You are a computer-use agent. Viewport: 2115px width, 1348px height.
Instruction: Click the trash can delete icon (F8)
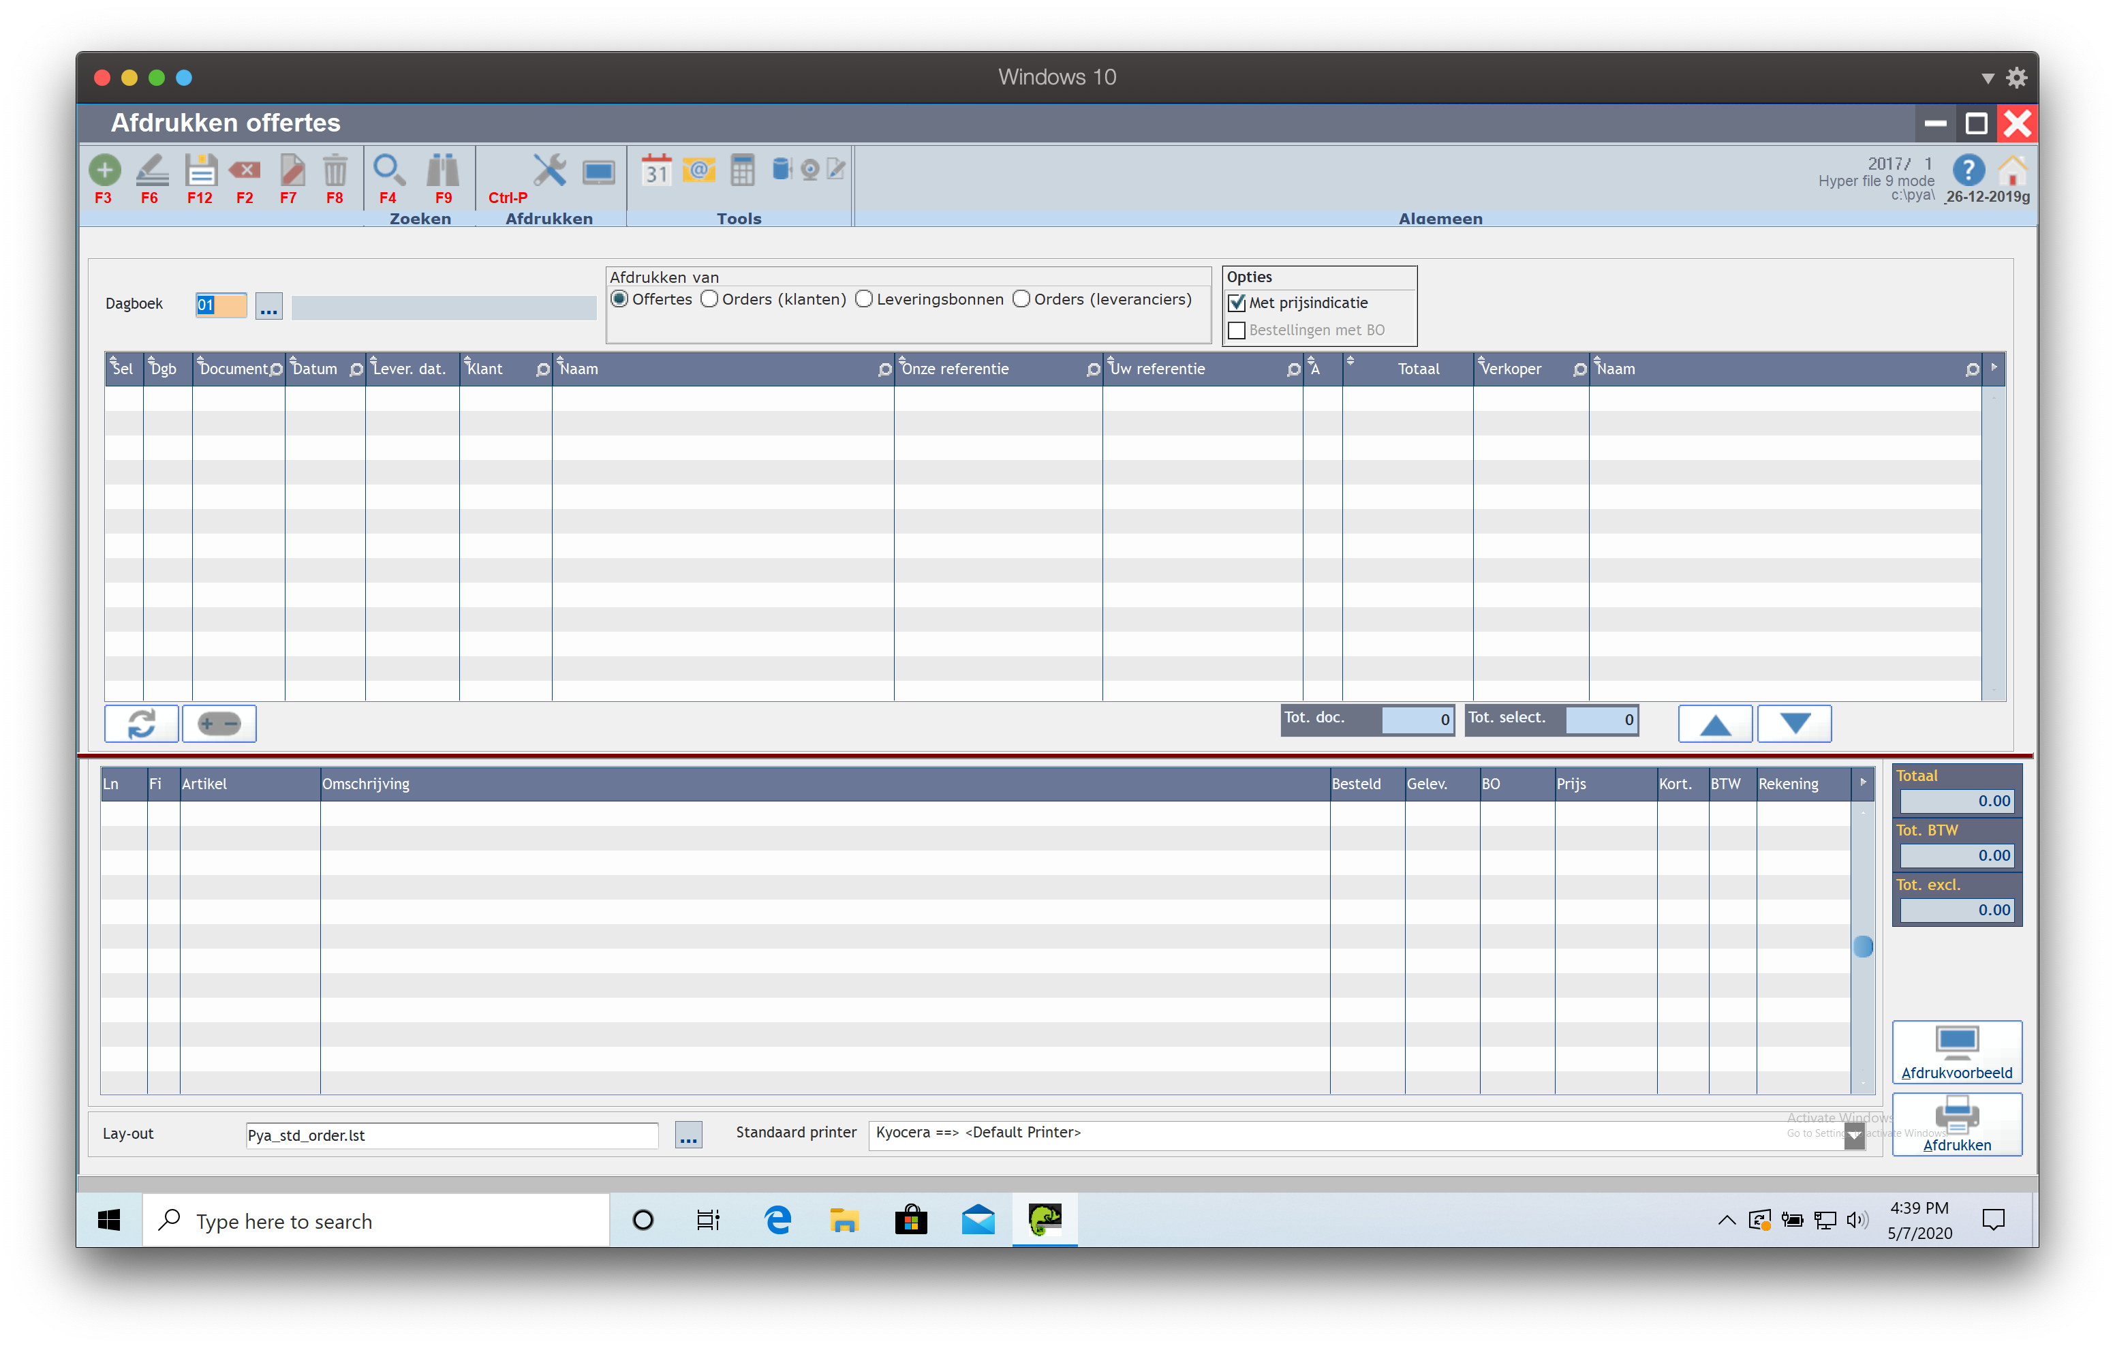point(335,170)
